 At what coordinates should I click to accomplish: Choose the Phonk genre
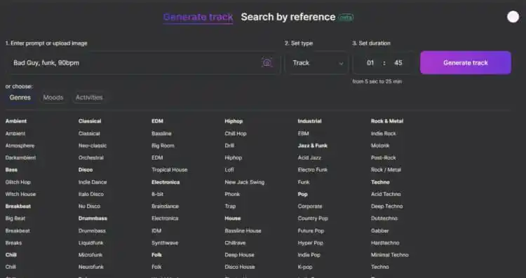[x=232, y=194]
